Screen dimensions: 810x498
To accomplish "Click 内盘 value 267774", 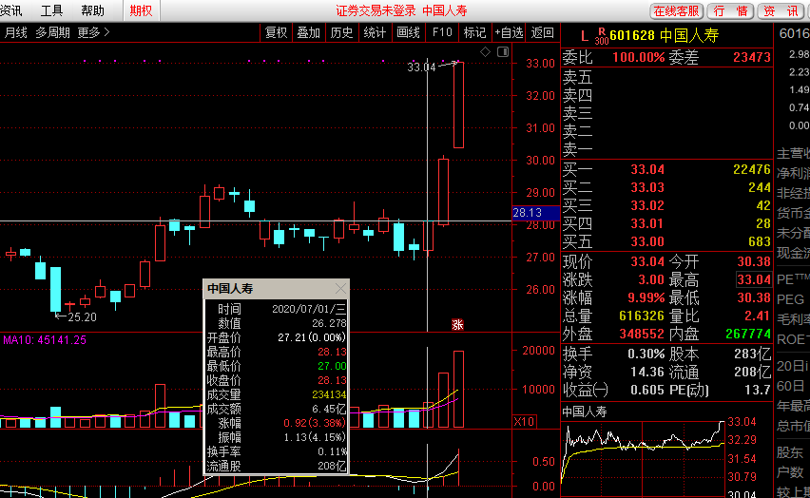I will [x=748, y=335].
